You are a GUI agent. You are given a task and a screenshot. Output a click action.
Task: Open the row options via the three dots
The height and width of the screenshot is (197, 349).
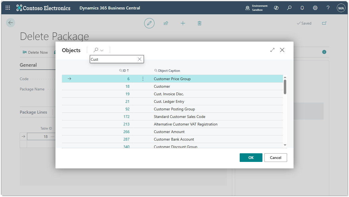point(143,79)
